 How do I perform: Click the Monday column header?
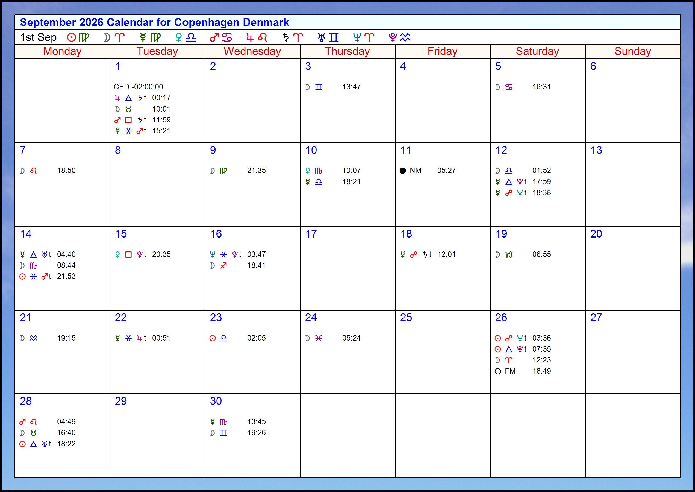pos(62,51)
